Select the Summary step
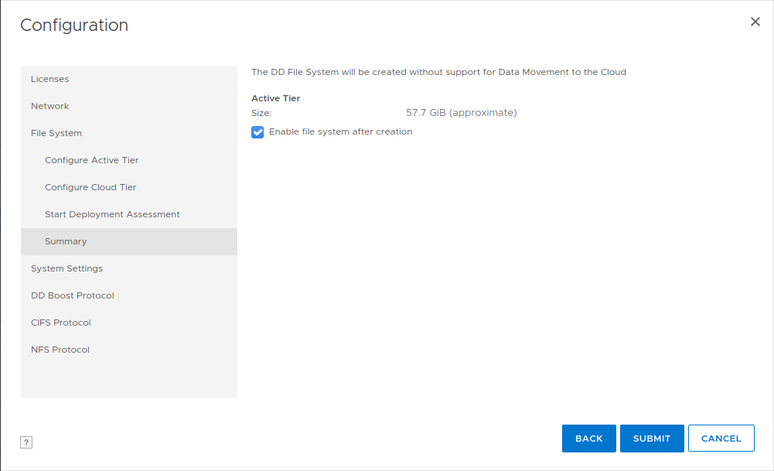This screenshot has width=774, height=471. (66, 241)
